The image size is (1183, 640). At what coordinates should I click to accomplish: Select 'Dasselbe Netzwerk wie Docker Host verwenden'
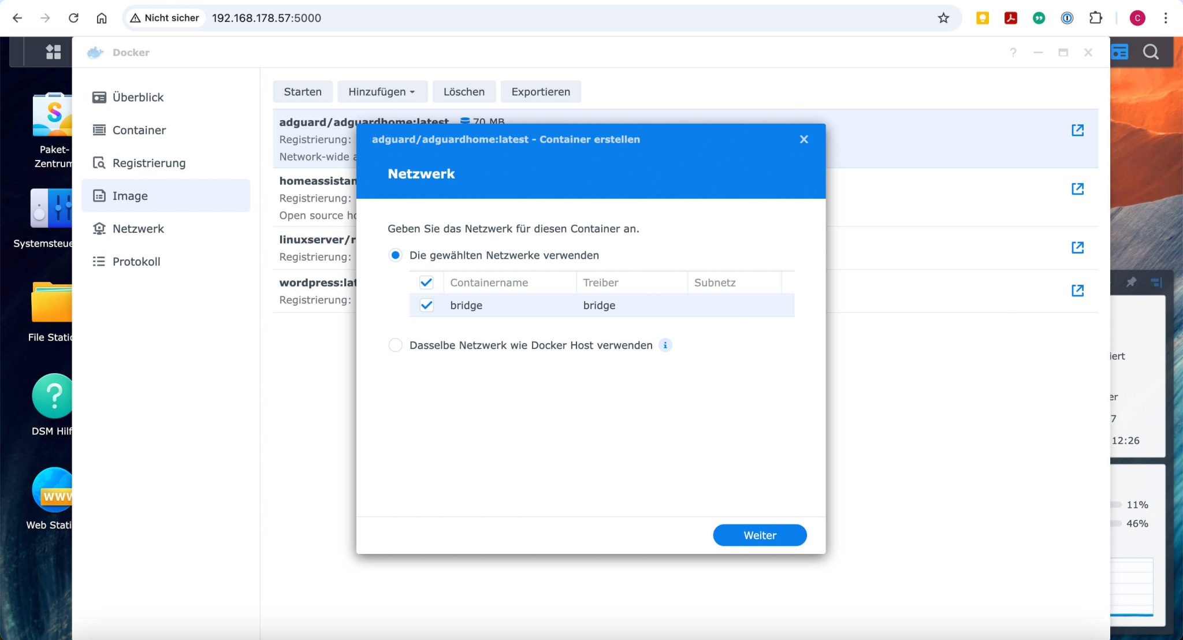point(395,345)
